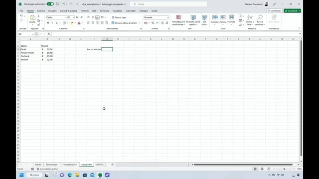The width and height of the screenshot is (319, 179).
Task: Click the decrease indent icon
Action: [x=102, y=23]
